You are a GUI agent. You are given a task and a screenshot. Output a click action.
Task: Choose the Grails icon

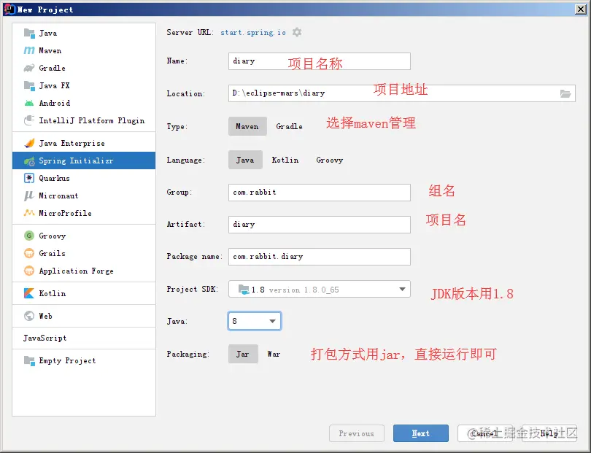[29, 253]
